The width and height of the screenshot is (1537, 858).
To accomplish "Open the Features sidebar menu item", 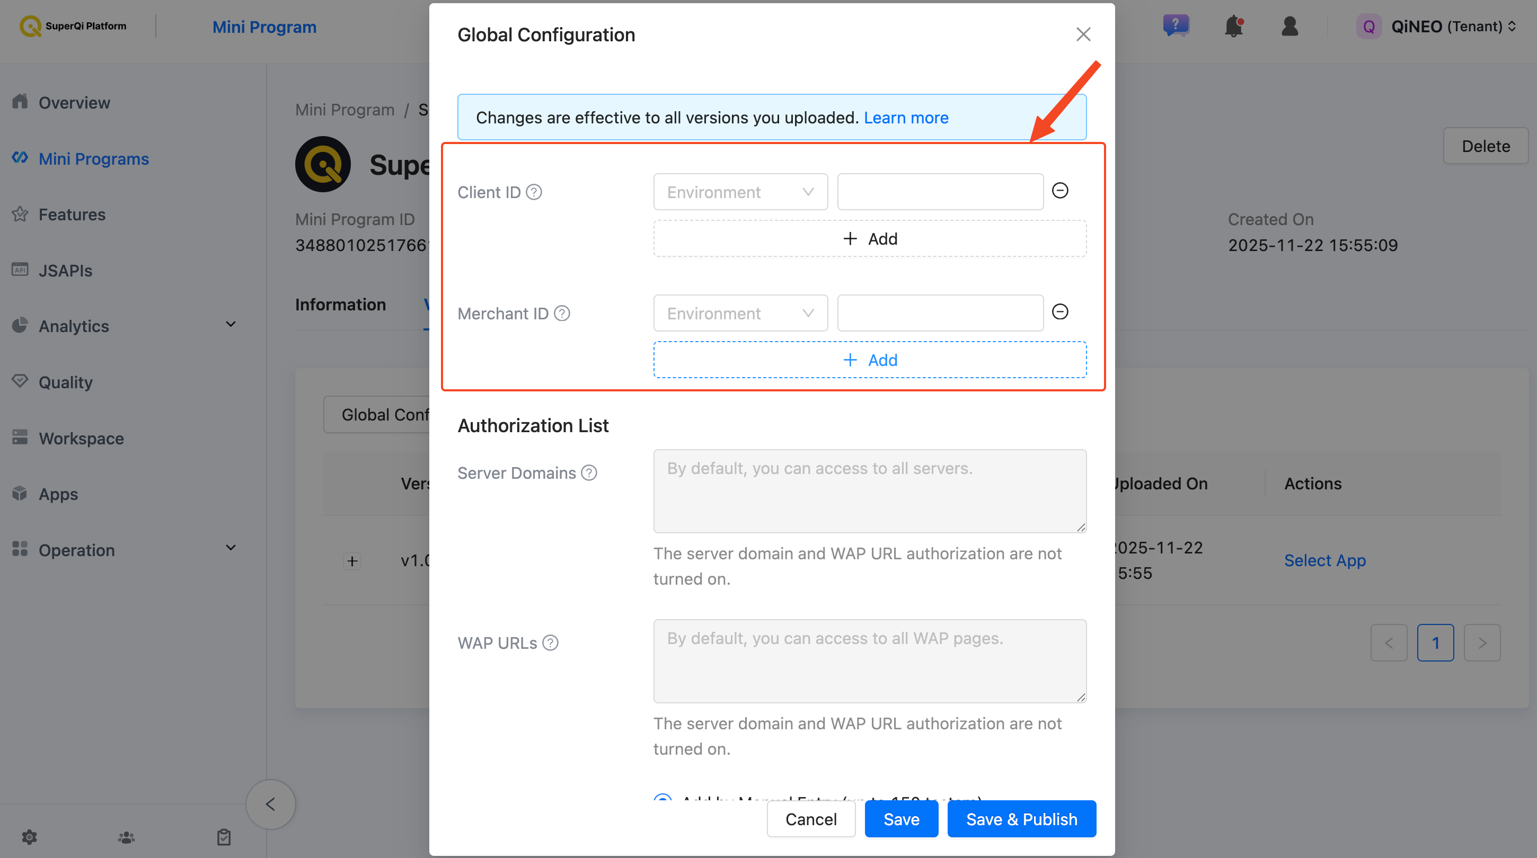I will (72, 215).
